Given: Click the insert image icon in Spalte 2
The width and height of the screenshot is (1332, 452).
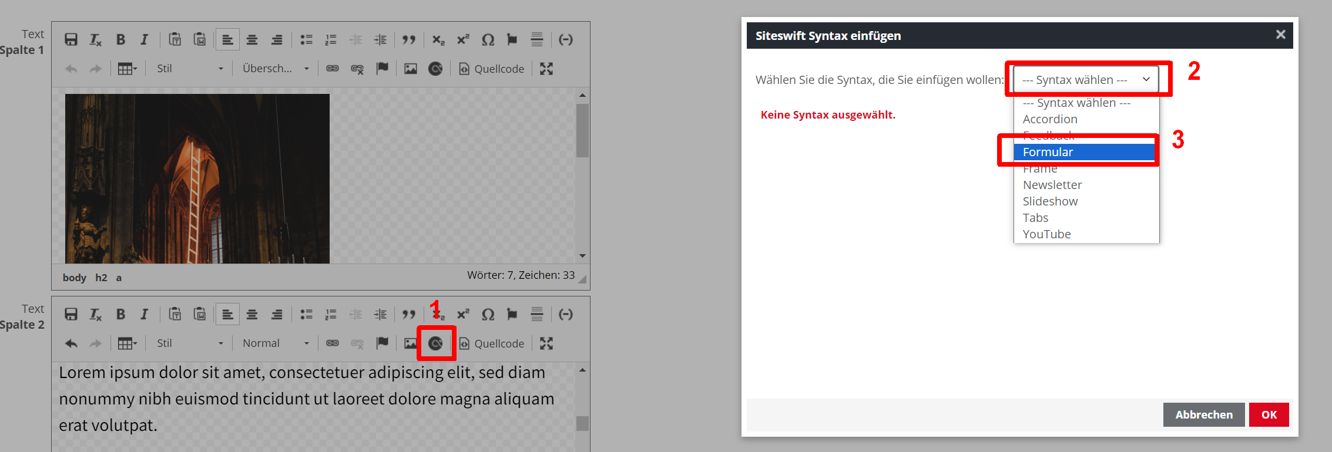Looking at the screenshot, I should [x=410, y=343].
